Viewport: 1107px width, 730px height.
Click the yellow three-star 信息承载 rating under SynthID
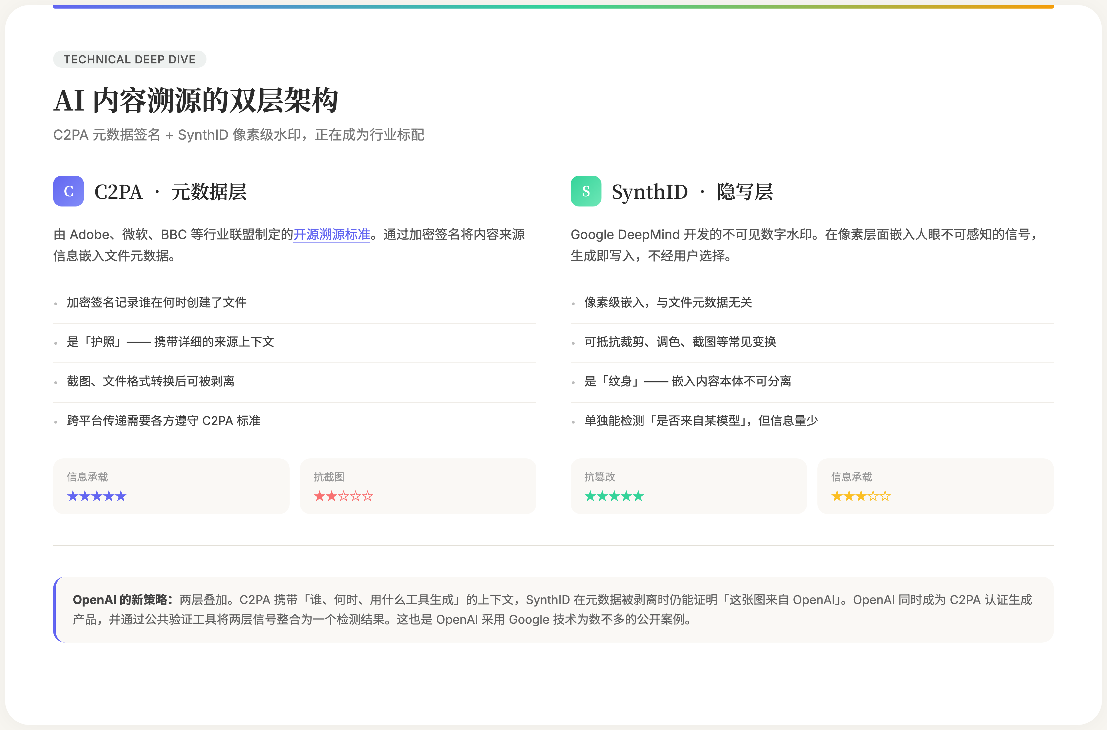tap(861, 496)
